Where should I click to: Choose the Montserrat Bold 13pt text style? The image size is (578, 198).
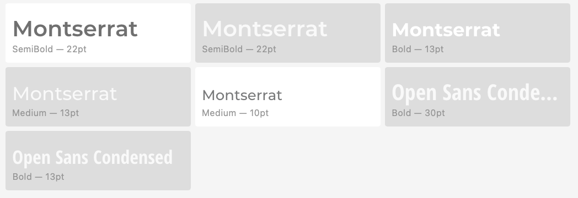(x=478, y=33)
